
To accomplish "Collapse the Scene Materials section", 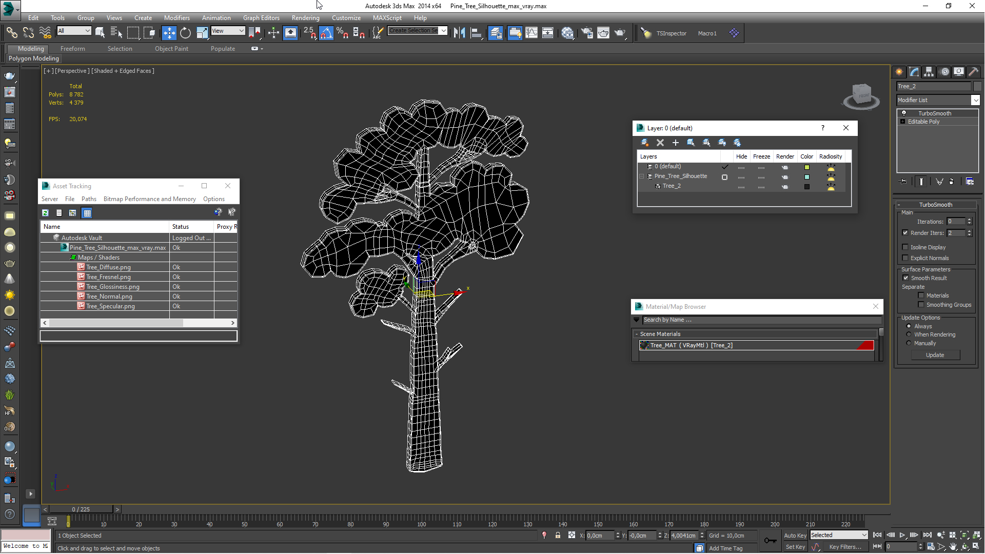I will (637, 334).
